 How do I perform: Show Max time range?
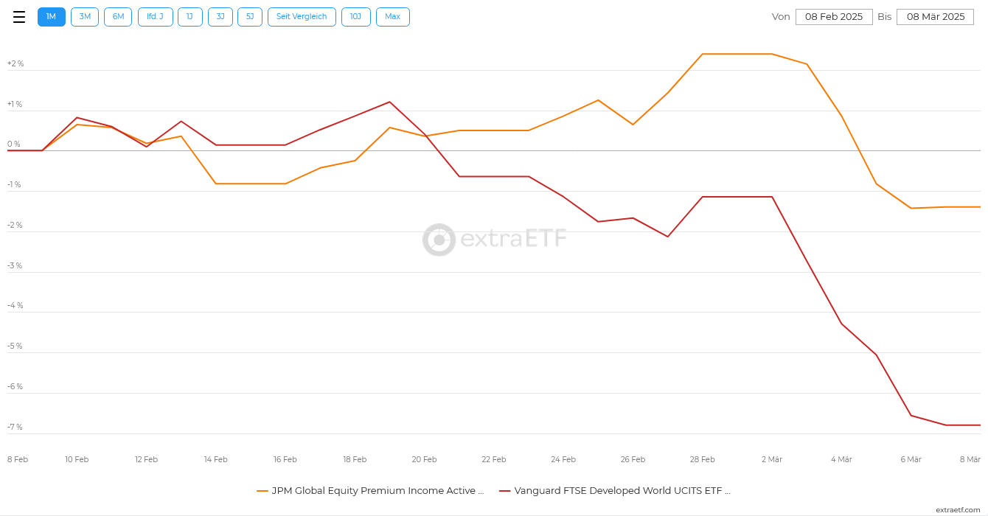point(392,17)
